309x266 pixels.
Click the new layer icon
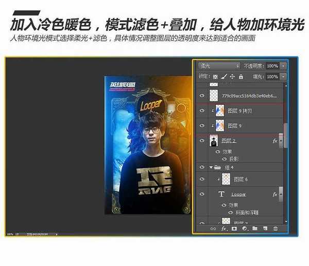click(x=265, y=228)
